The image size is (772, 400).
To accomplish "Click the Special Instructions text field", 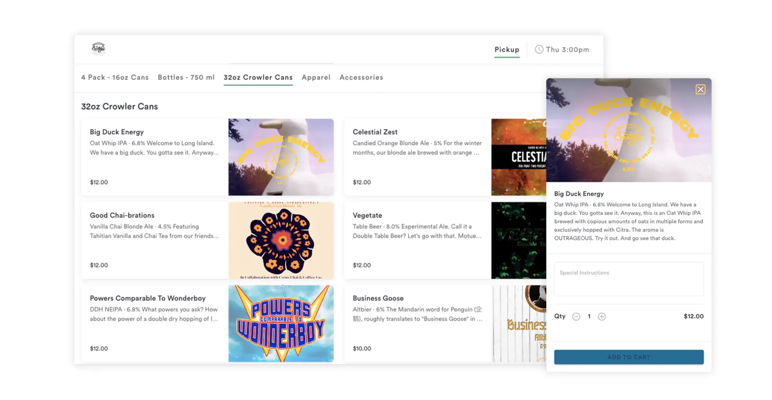I will pyautogui.click(x=628, y=279).
